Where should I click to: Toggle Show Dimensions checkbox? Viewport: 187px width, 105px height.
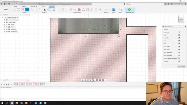pos(179,52)
